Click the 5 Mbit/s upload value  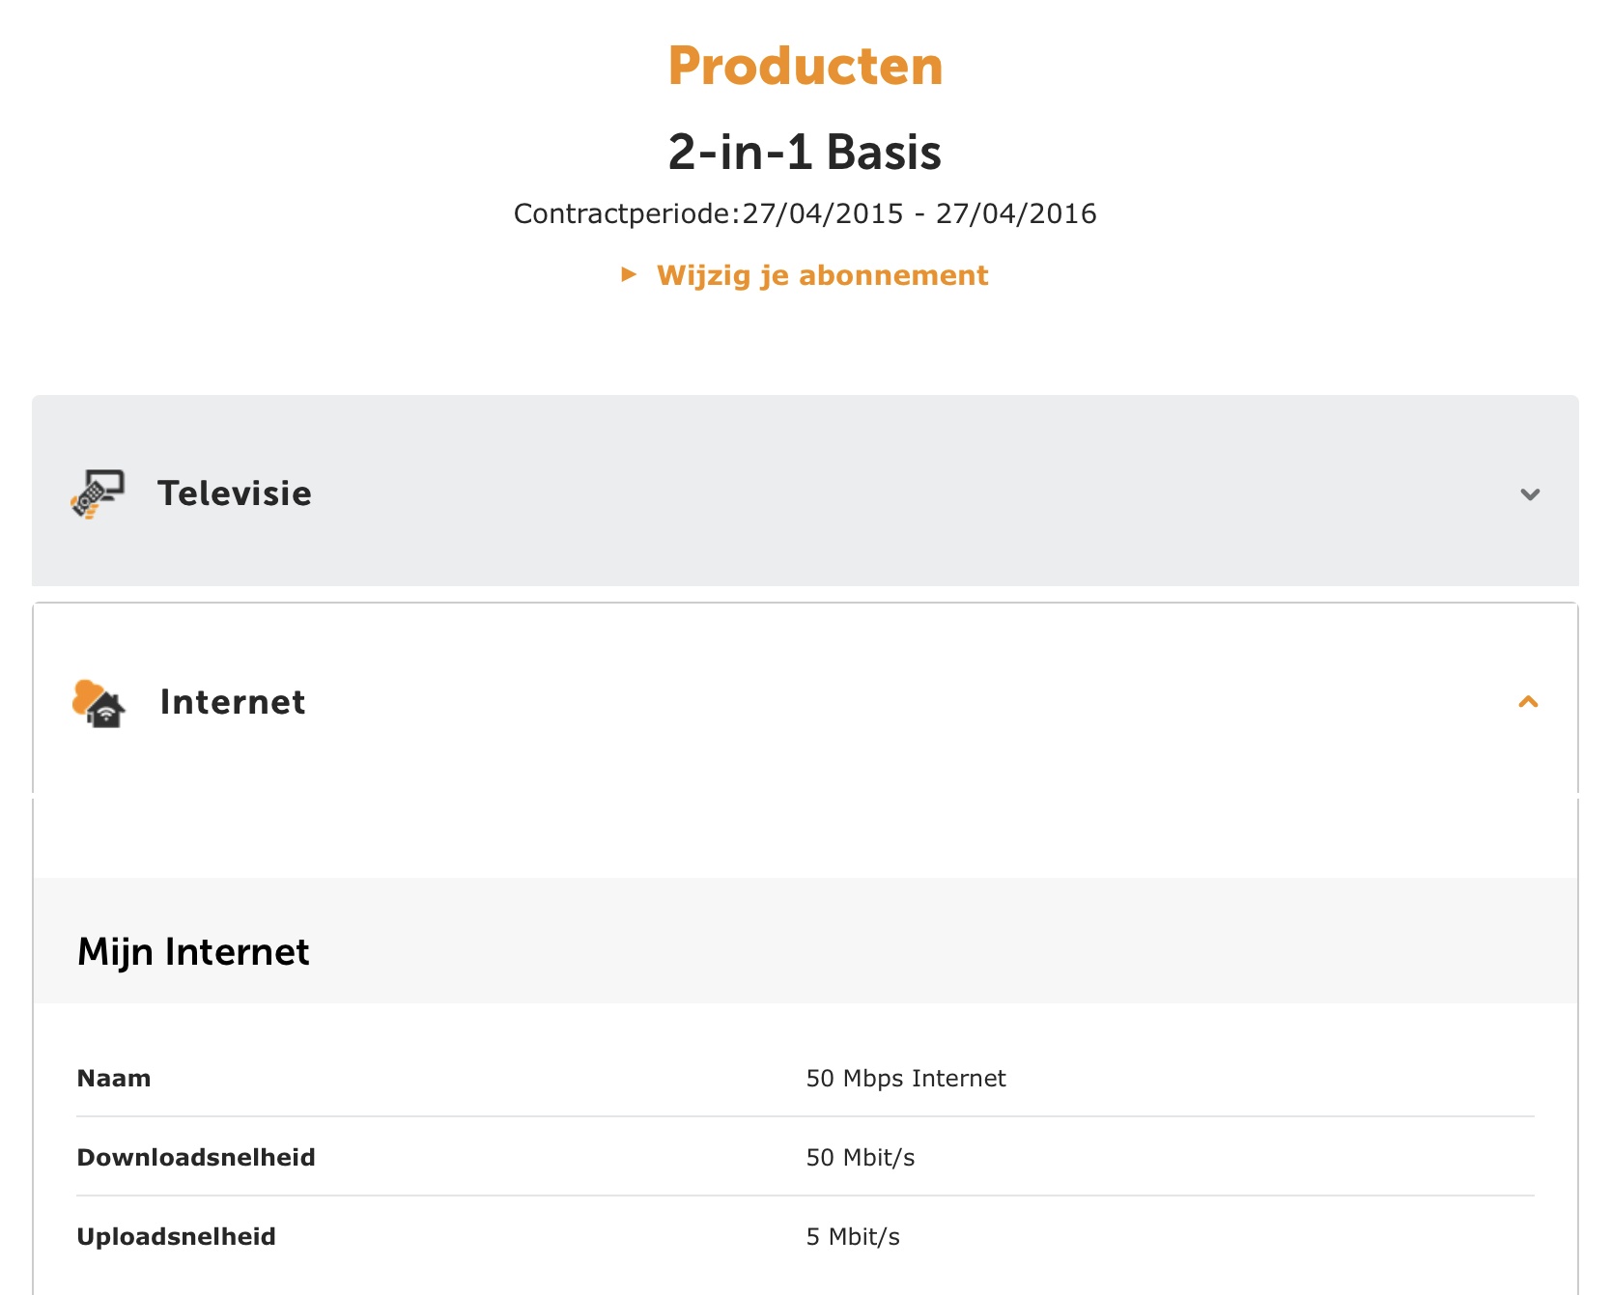coord(853,1237)
